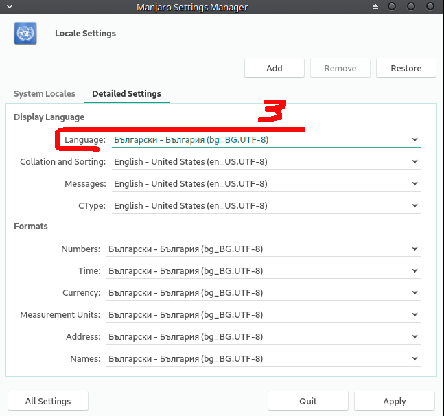
Task: Choose the Currency format dropdown
Action: click(x=264, y=293)
